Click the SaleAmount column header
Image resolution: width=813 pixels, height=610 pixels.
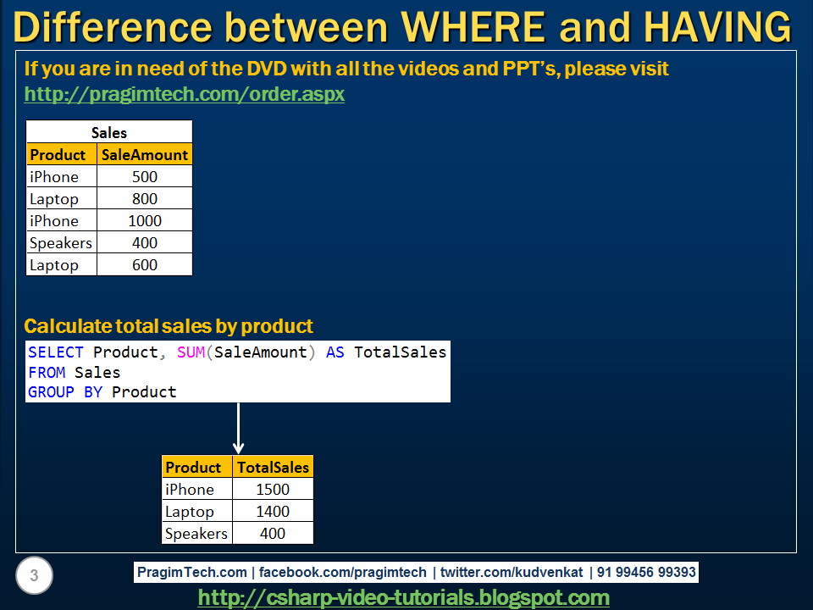click(x=146, y=154)
